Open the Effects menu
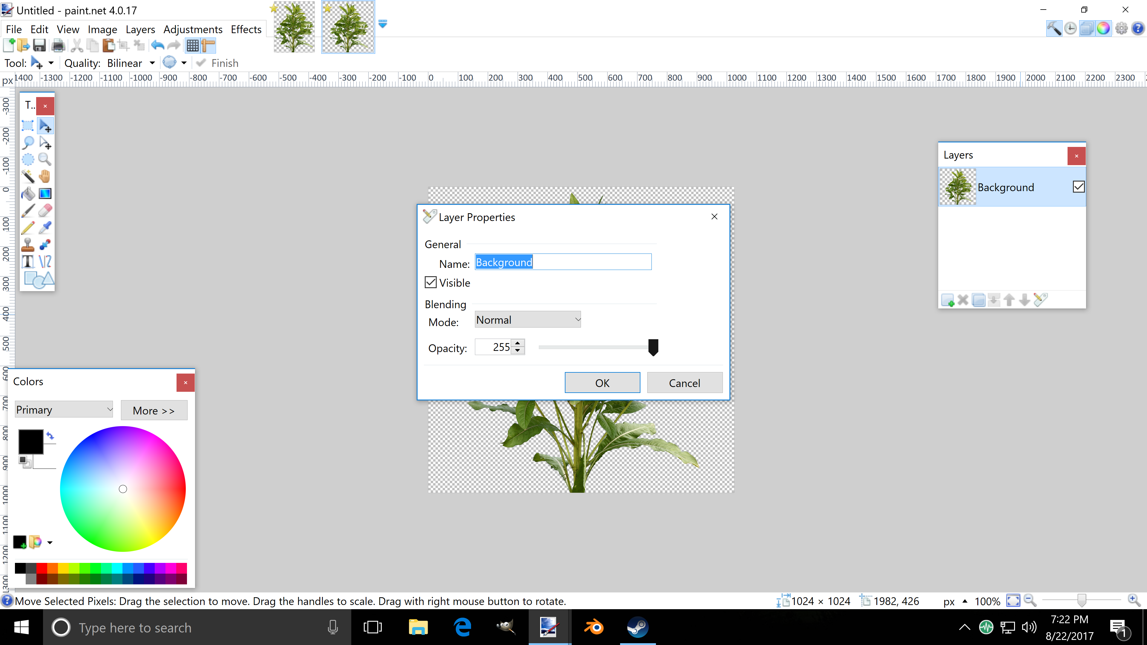Image resolution: width=1147 pixels, height=645 pixels. click(x=246, y=29)
